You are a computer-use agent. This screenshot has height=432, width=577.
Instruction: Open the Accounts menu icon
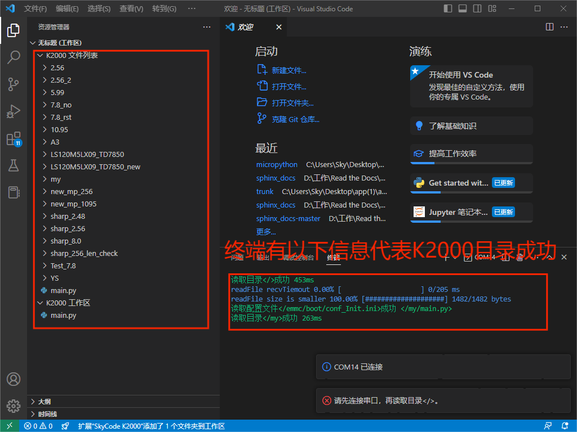click(x=14, y=379)
